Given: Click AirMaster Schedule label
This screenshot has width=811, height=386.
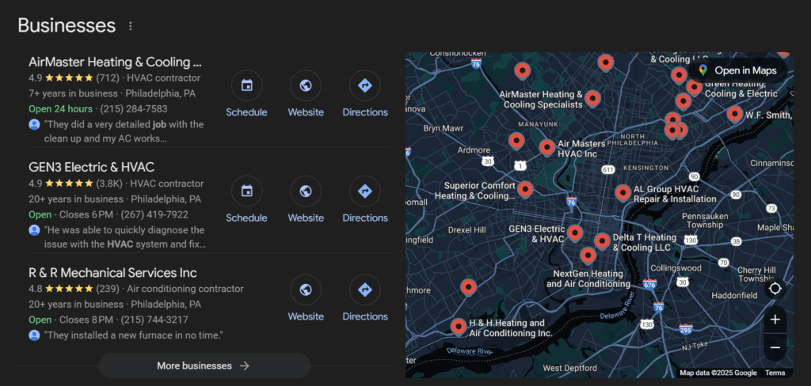Looking at the screenshot, I should pos(247,112).
